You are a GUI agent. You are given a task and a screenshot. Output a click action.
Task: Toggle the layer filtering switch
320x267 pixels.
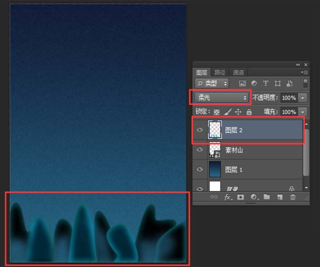305,83
